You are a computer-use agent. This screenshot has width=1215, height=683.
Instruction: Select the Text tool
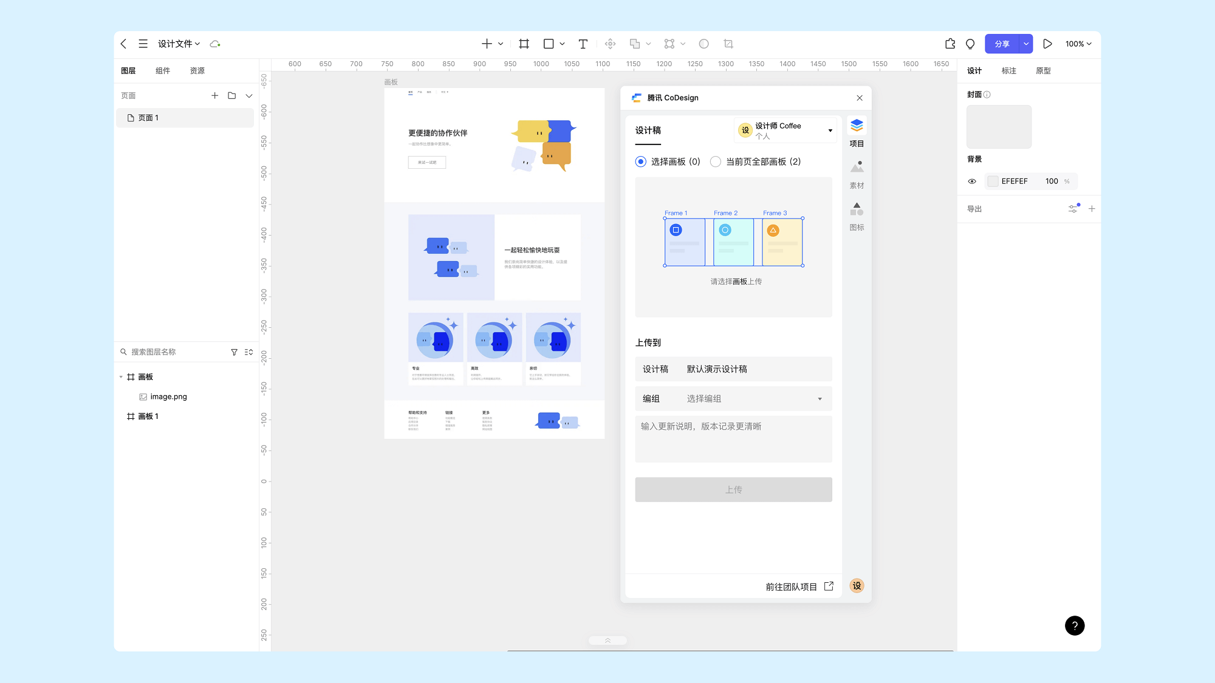pyautogui.click(x=583, y=44)
